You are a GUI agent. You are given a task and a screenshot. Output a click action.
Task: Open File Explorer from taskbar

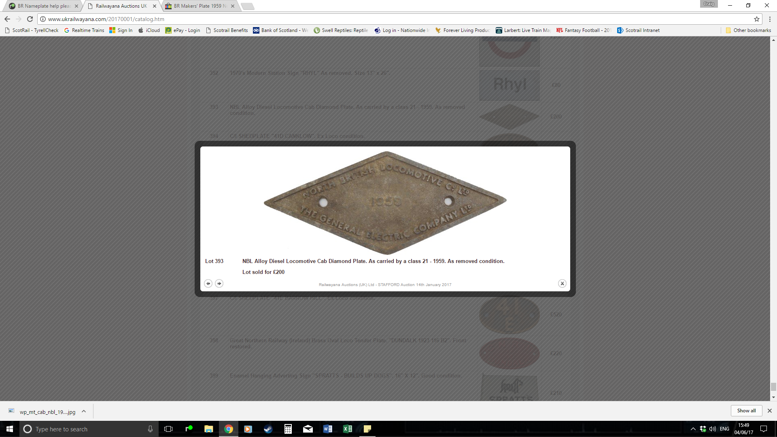(209, 429)
